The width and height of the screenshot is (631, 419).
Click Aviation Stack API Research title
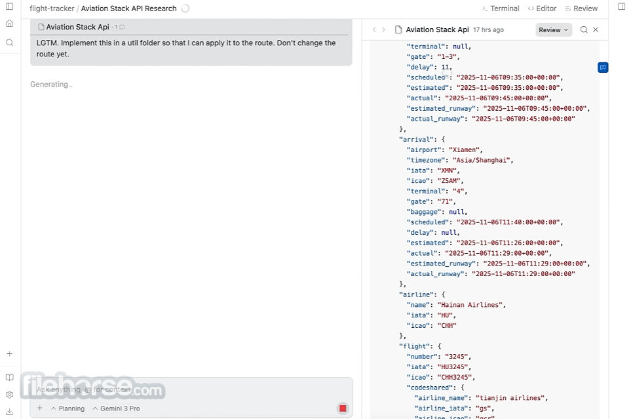129,9
